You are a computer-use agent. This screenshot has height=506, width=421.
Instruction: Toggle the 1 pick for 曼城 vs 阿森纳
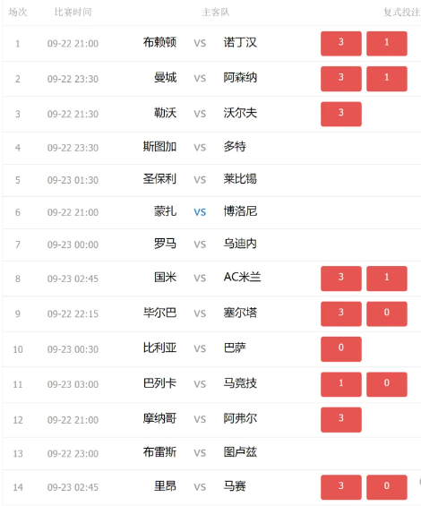click(386, 79)
